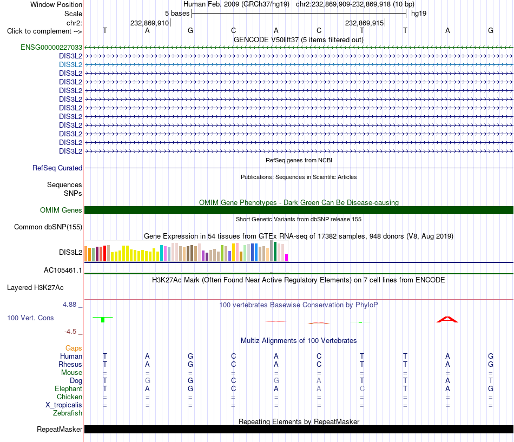Click the DIS3L2 label beside GTEx chart

coord(70,252)
